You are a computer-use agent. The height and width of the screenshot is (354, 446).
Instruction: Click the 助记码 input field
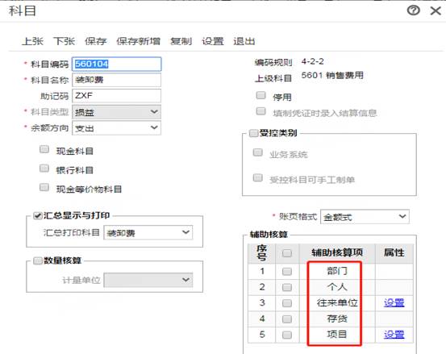pyautogui.click(x=117, y=96)
